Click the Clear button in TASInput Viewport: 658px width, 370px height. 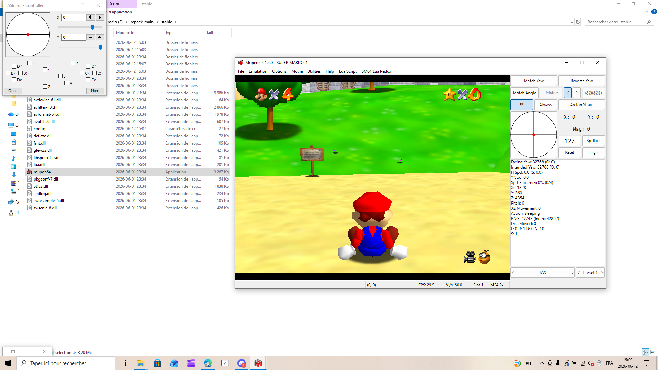point(13,91)
